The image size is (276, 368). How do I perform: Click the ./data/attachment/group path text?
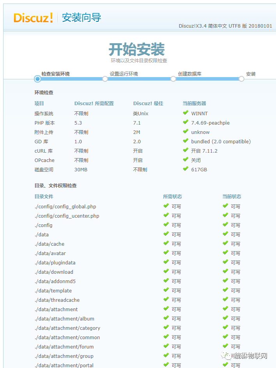click(64, 356)
